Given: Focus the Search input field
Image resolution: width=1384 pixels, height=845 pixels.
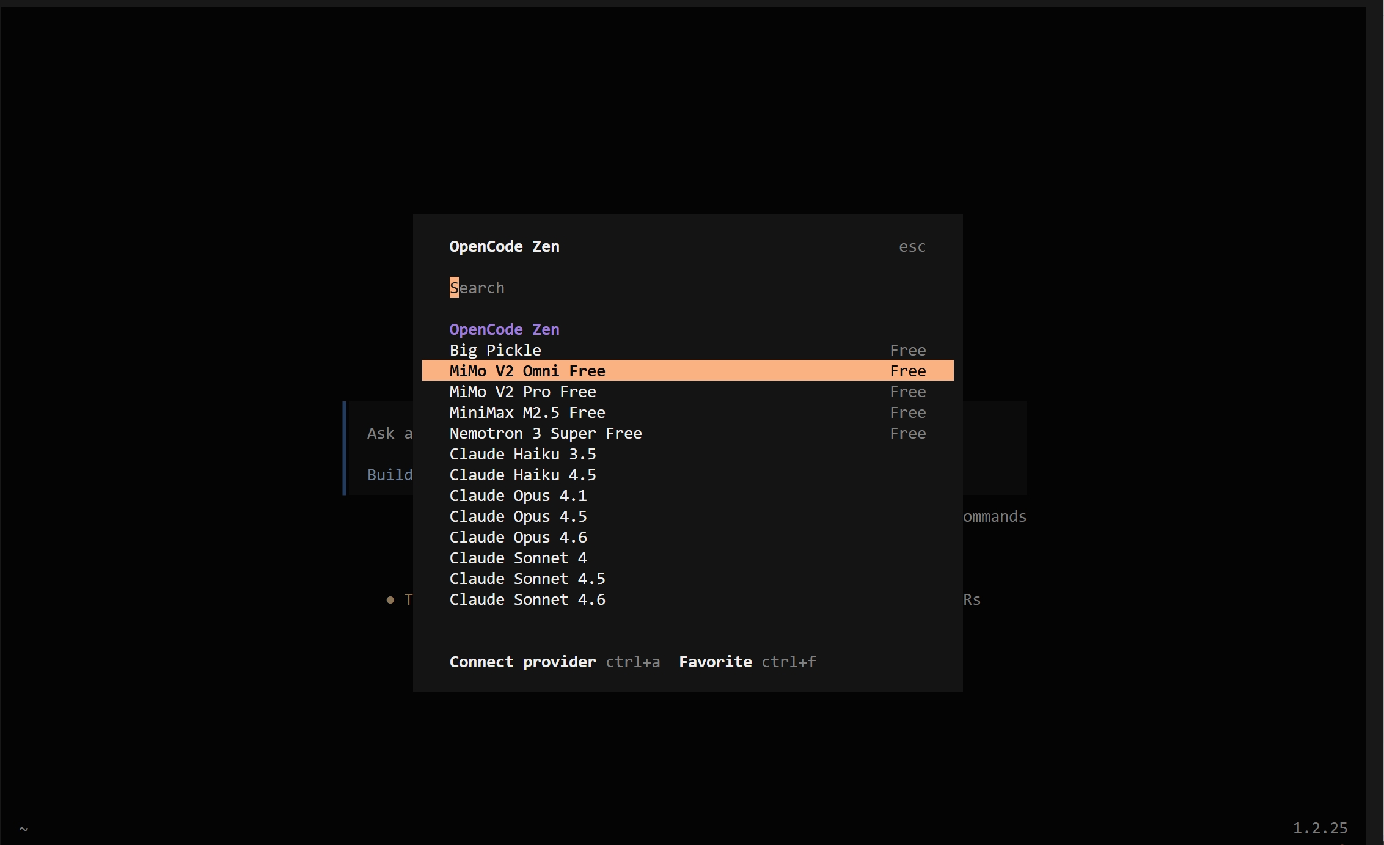Looking at the screenshot, I should point(687,288).
